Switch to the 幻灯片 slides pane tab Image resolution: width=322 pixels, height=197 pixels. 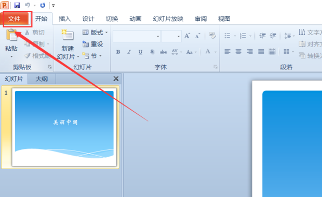click(x=14, y=79)
